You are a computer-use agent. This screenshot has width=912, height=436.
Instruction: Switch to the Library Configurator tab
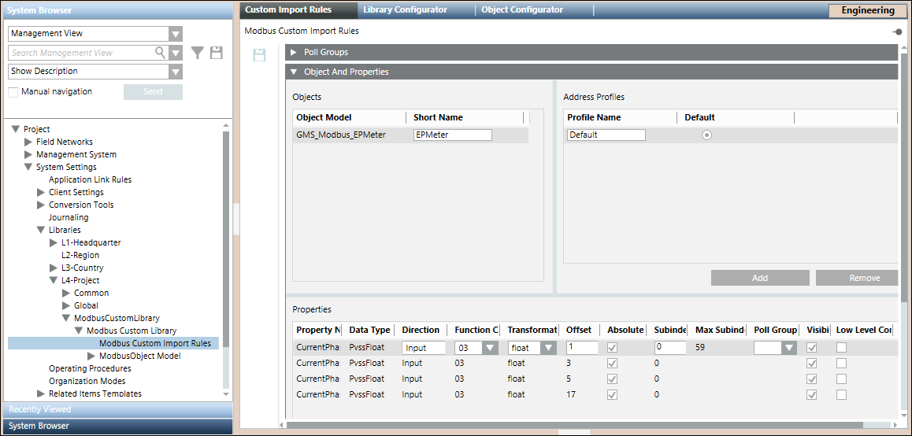(405, 10)
